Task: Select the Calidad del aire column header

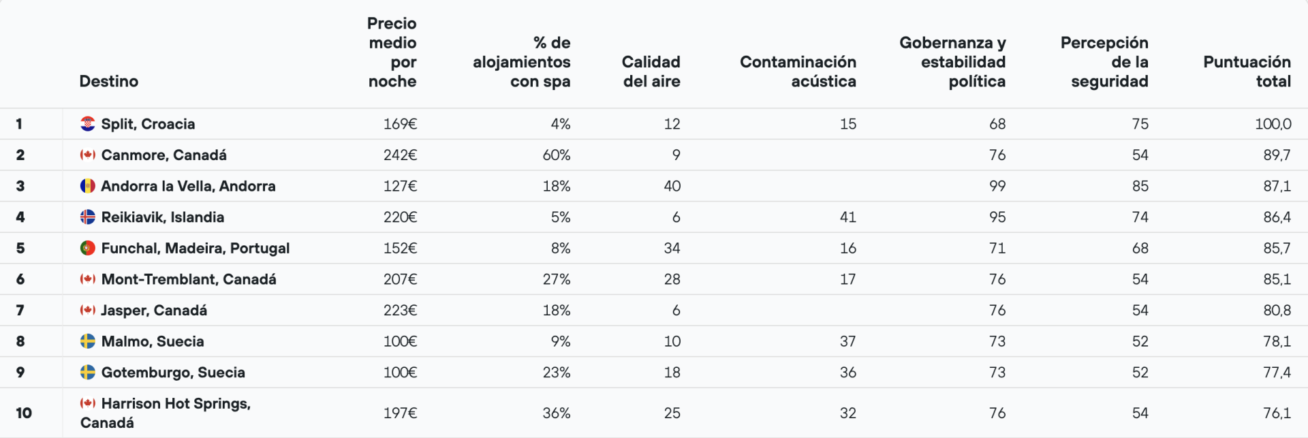Action: 651,72
